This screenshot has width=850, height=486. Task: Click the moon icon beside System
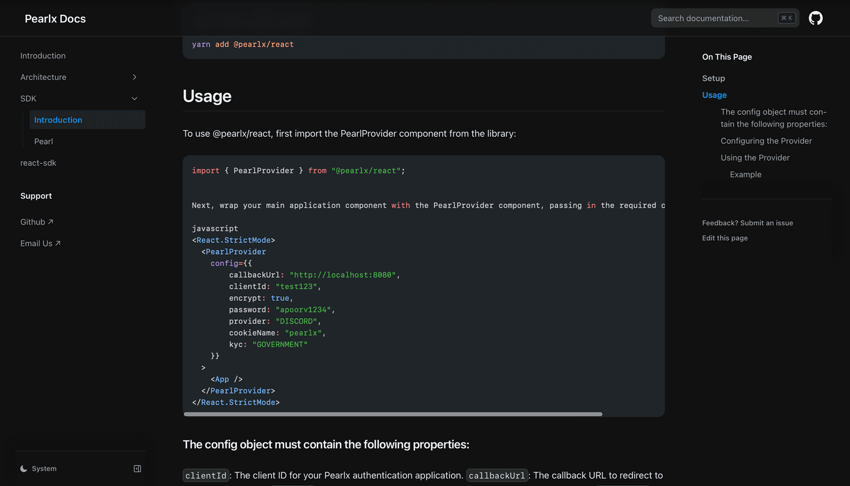coord(24,469)
